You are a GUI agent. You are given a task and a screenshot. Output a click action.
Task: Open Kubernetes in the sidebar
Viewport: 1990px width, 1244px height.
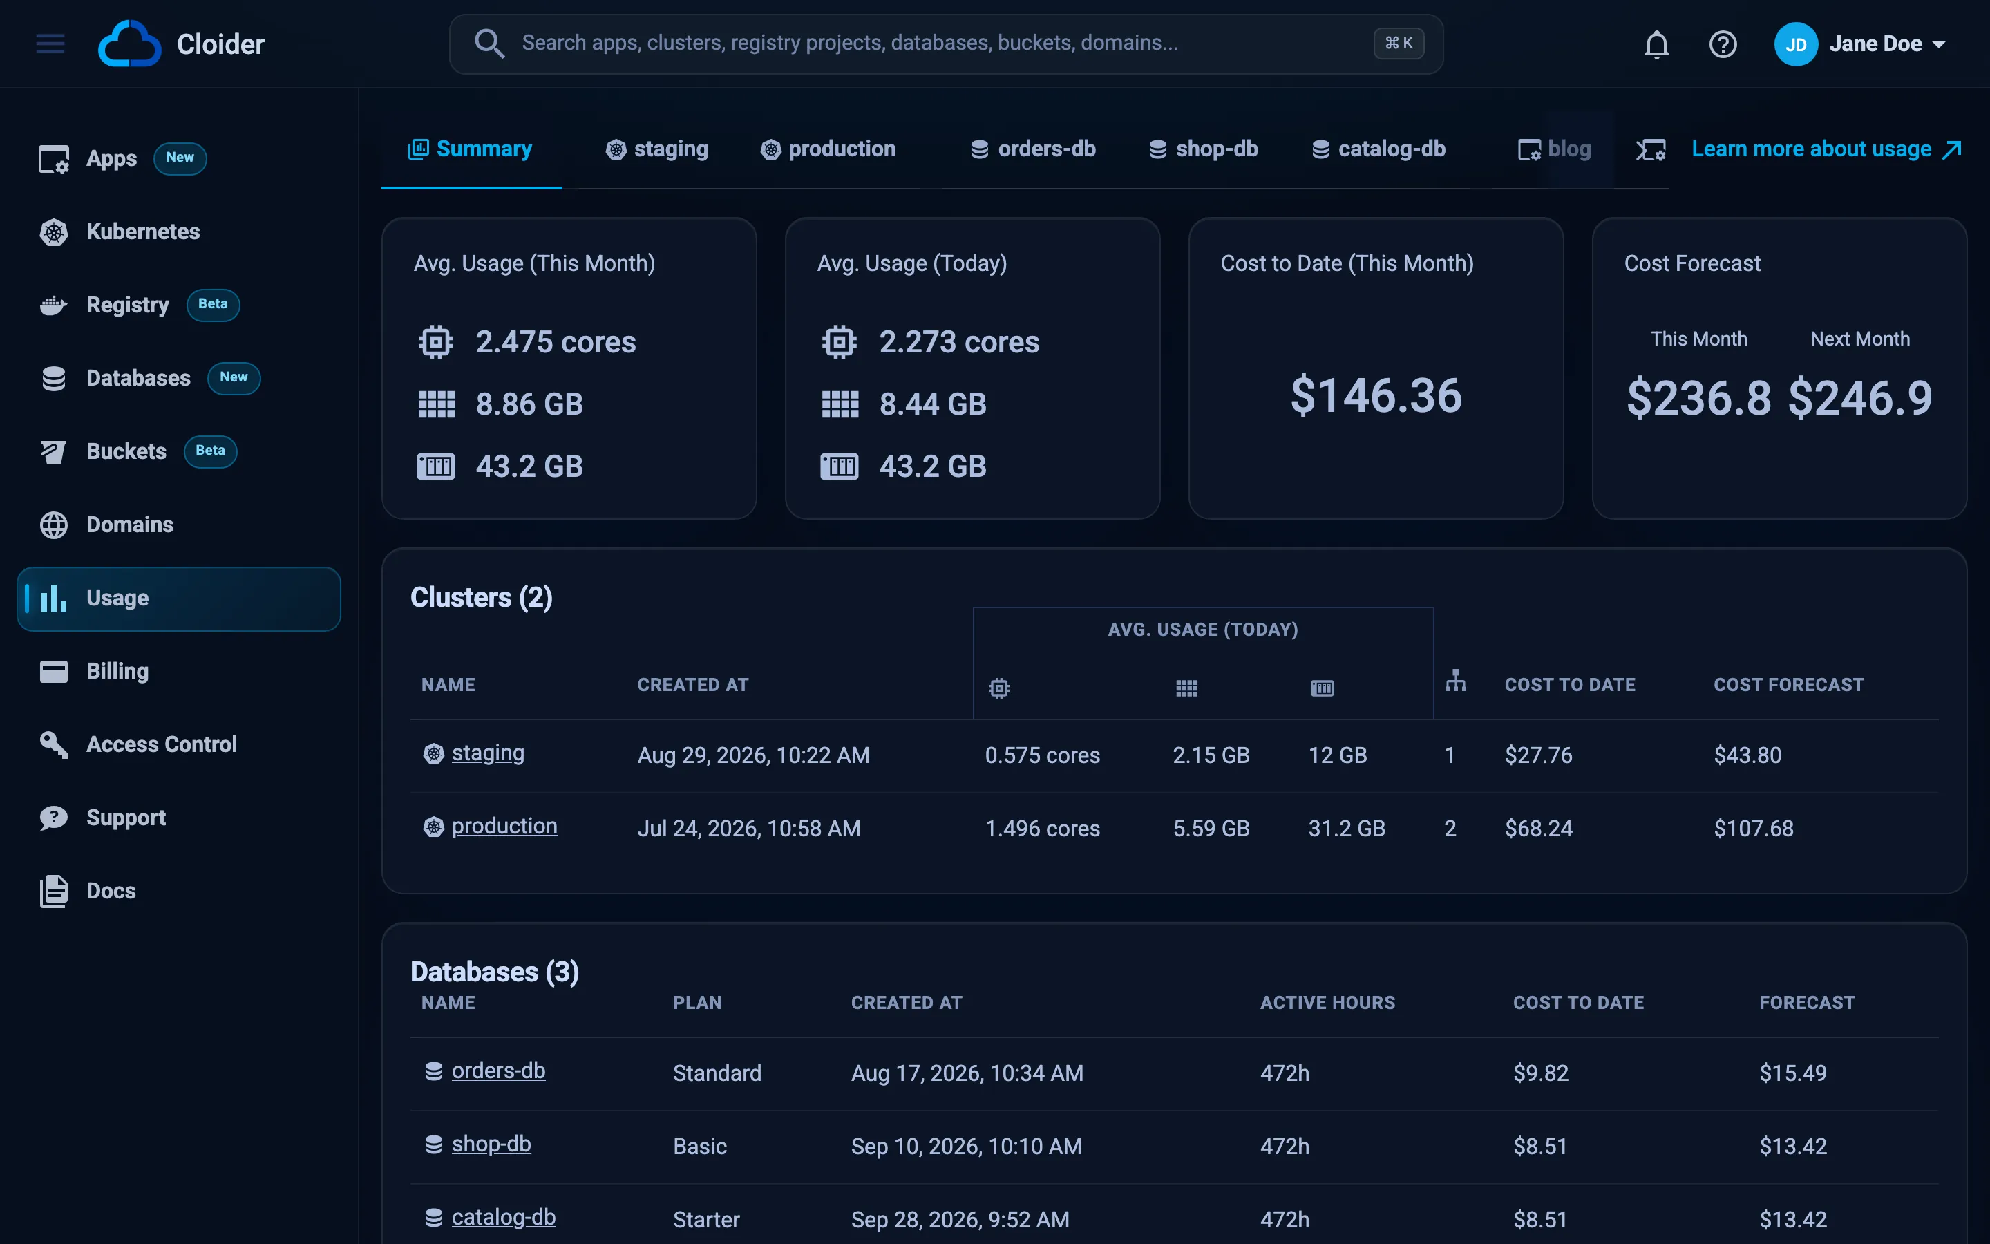[178, 232]
